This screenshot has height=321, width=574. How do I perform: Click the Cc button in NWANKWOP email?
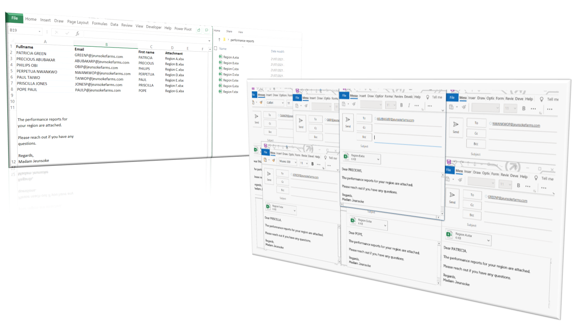(476, 134)
